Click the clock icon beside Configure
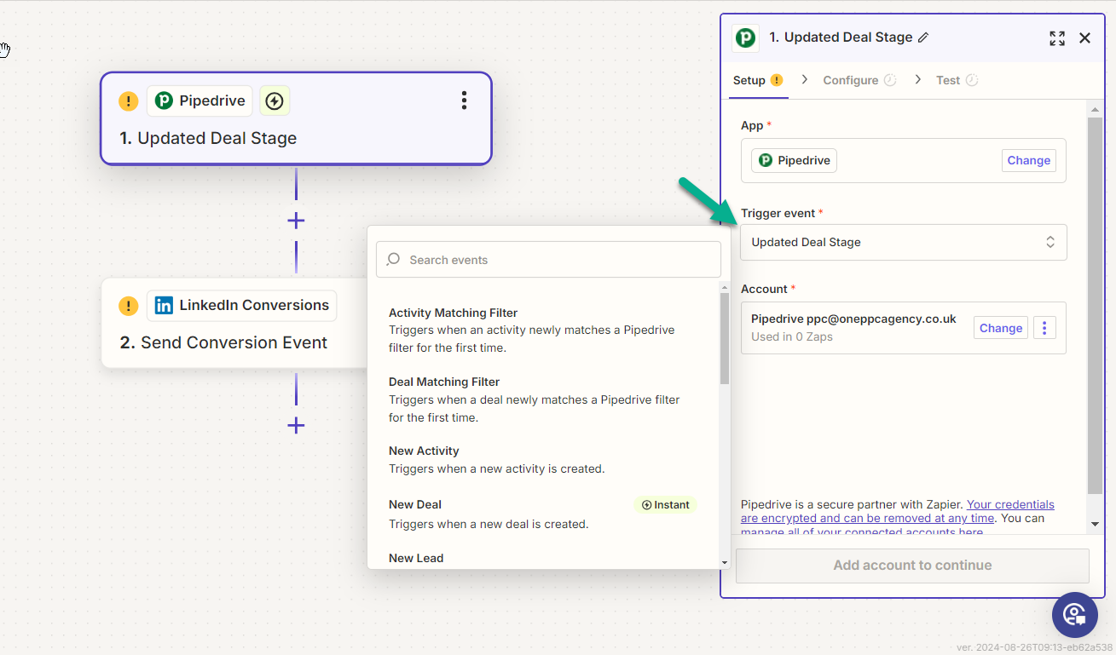1116x655 pixels. click(890, 80)
